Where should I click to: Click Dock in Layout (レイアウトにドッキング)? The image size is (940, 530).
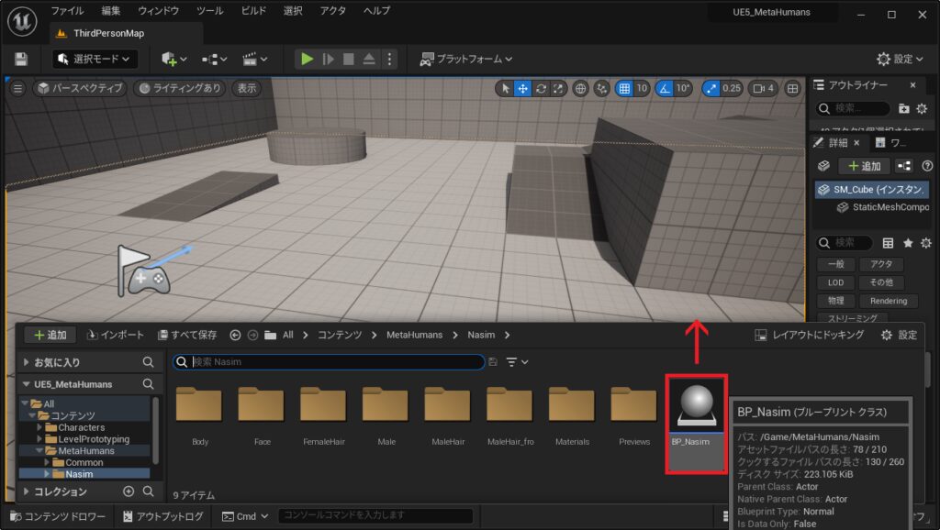click(x=810, y=335)
